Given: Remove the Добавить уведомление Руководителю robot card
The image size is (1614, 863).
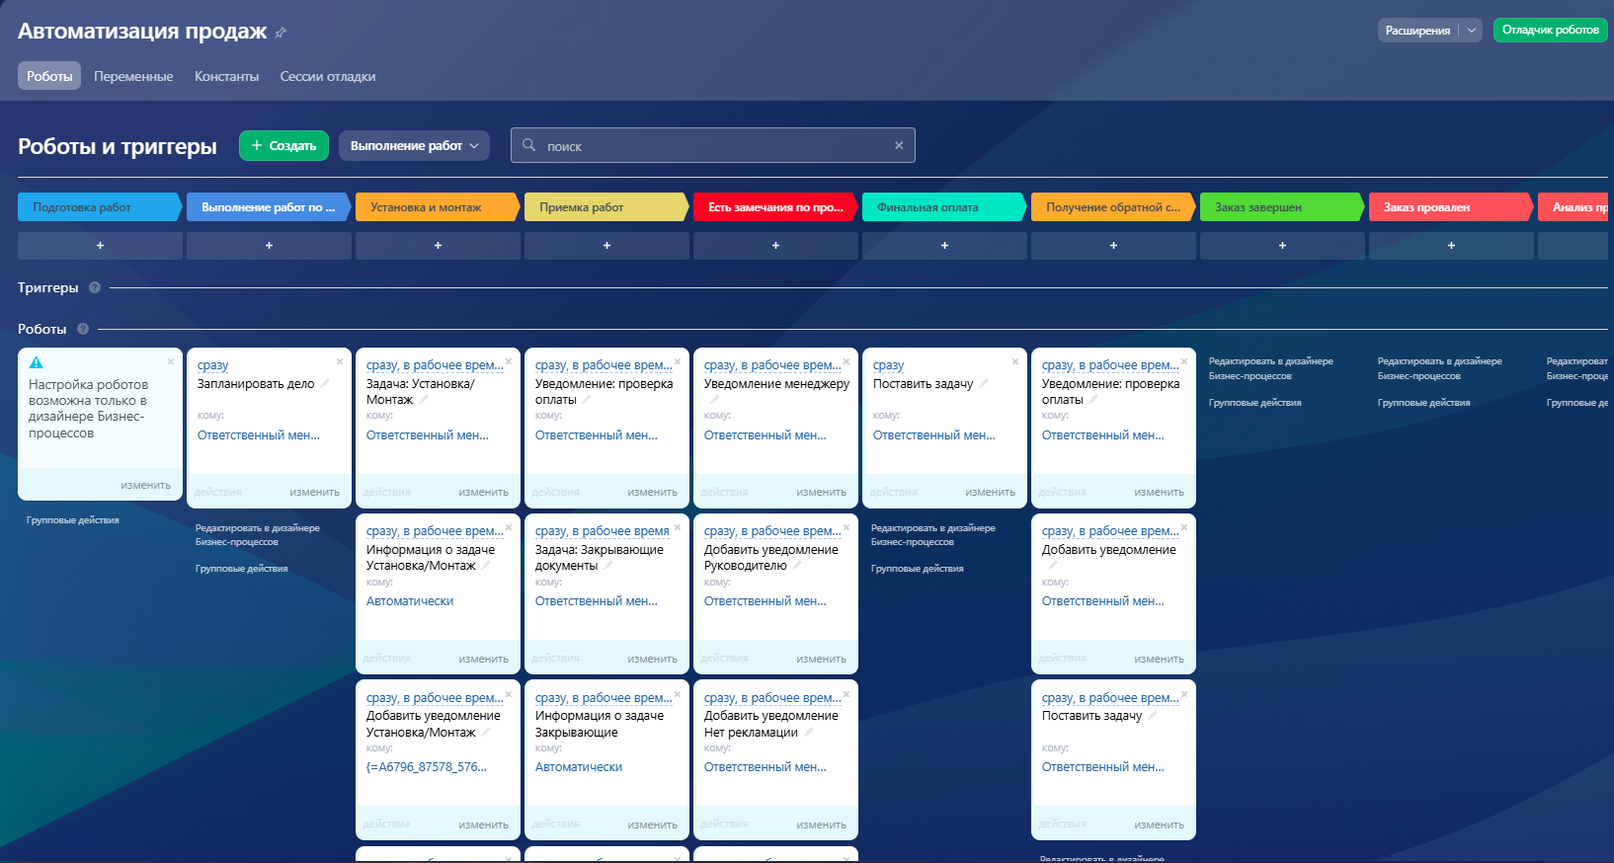Looking at the screenshot, I should [847, 527].
